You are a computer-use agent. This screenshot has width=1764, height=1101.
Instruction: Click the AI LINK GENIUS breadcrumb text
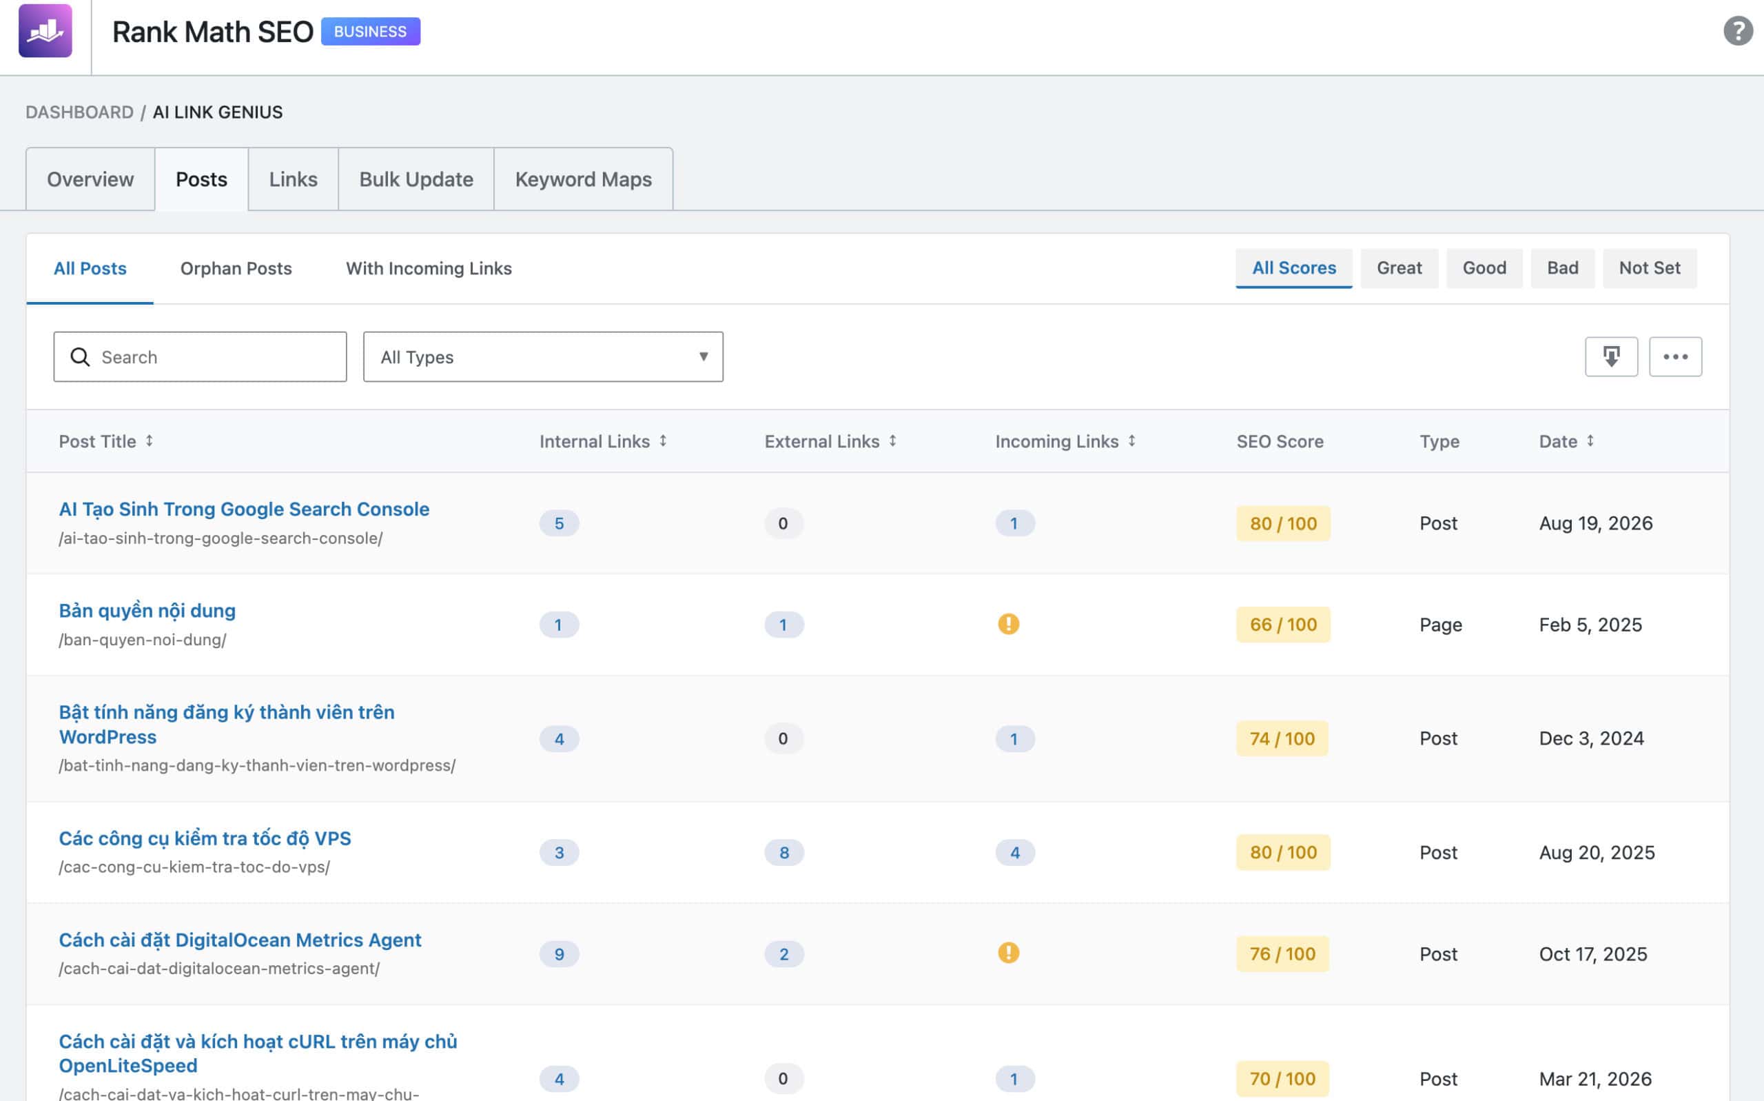218,112
